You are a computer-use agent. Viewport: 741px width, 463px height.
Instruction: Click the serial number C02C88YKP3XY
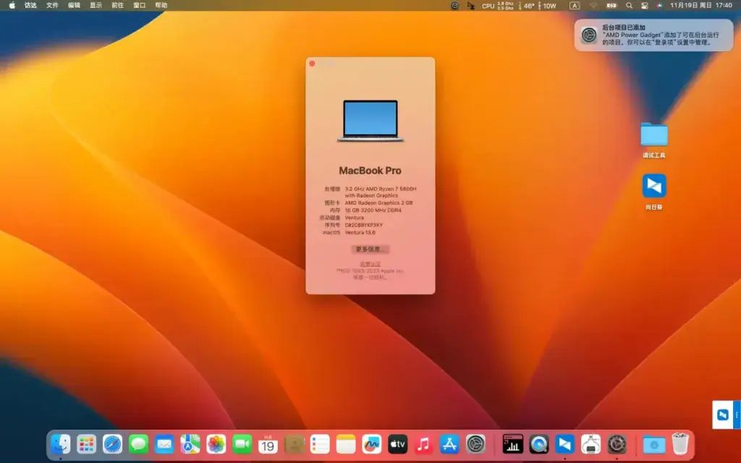(363, 226)
